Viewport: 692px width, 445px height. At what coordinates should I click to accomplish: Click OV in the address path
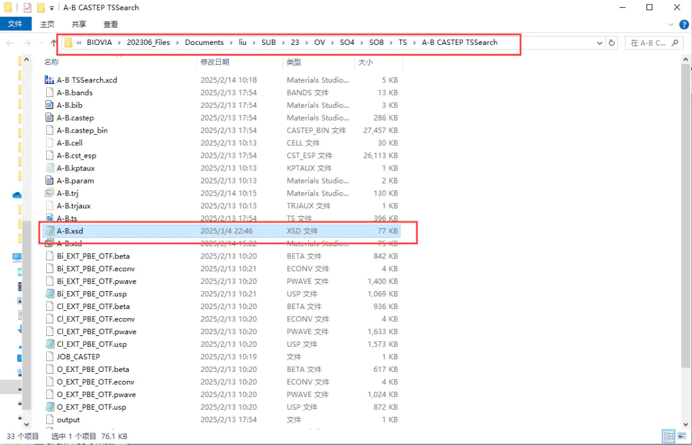320,42
